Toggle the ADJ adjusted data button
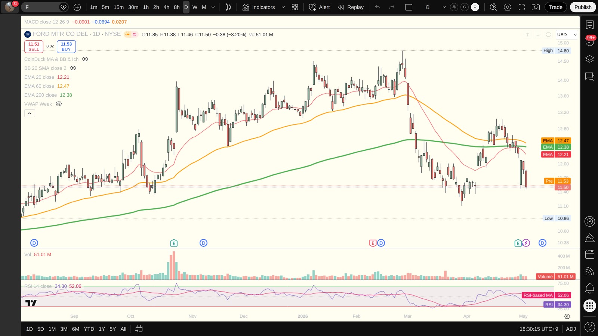 point(571,329)
